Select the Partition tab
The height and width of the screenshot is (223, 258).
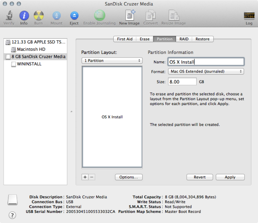click(164, 39)
